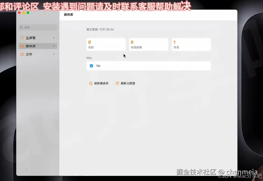Open the 其他 card showing 1 item

pos(191,44)
